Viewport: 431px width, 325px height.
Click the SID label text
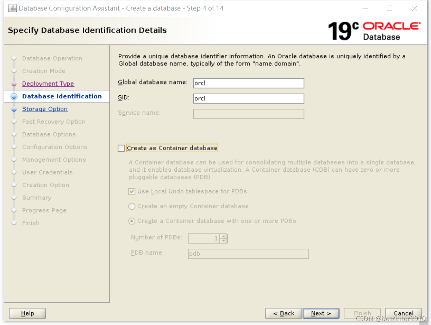point(124,97)
